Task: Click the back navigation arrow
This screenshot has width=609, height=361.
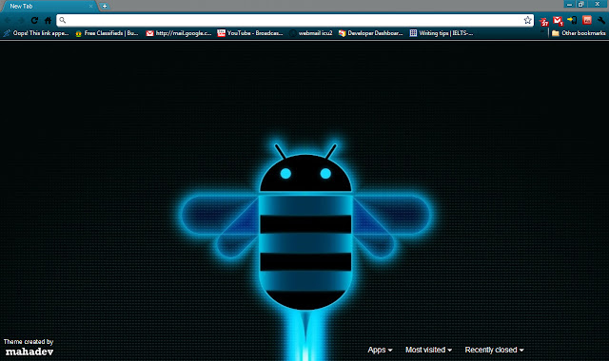Action: (8, 21)
